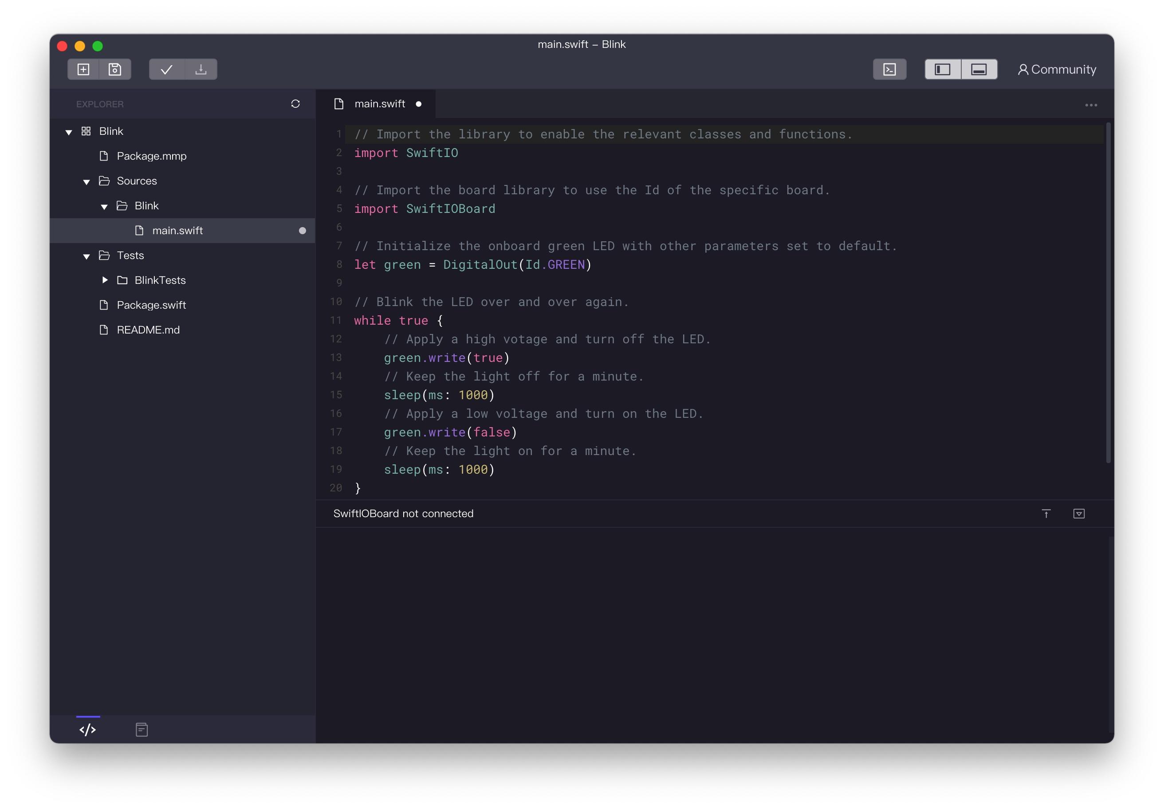The image size is (1164, 809).
Task: Click the file explorer toggle sidebar icon
Action: [x=943, y=68]
